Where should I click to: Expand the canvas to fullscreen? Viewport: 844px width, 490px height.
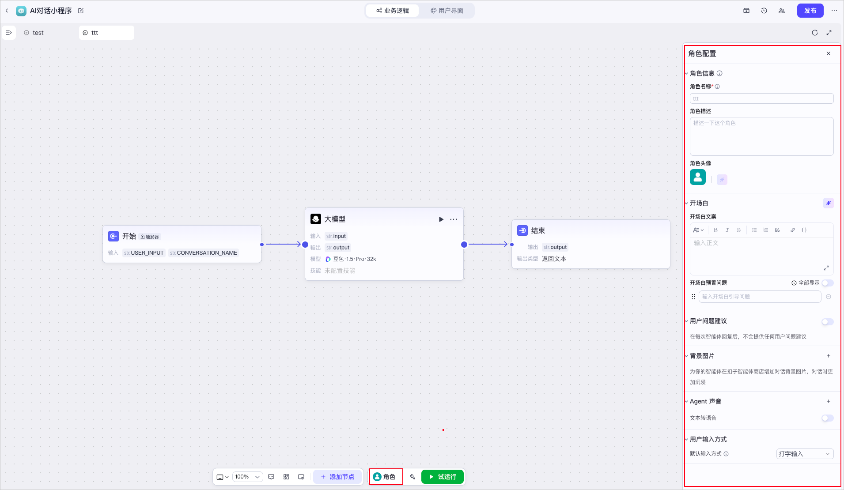[829, 33]
